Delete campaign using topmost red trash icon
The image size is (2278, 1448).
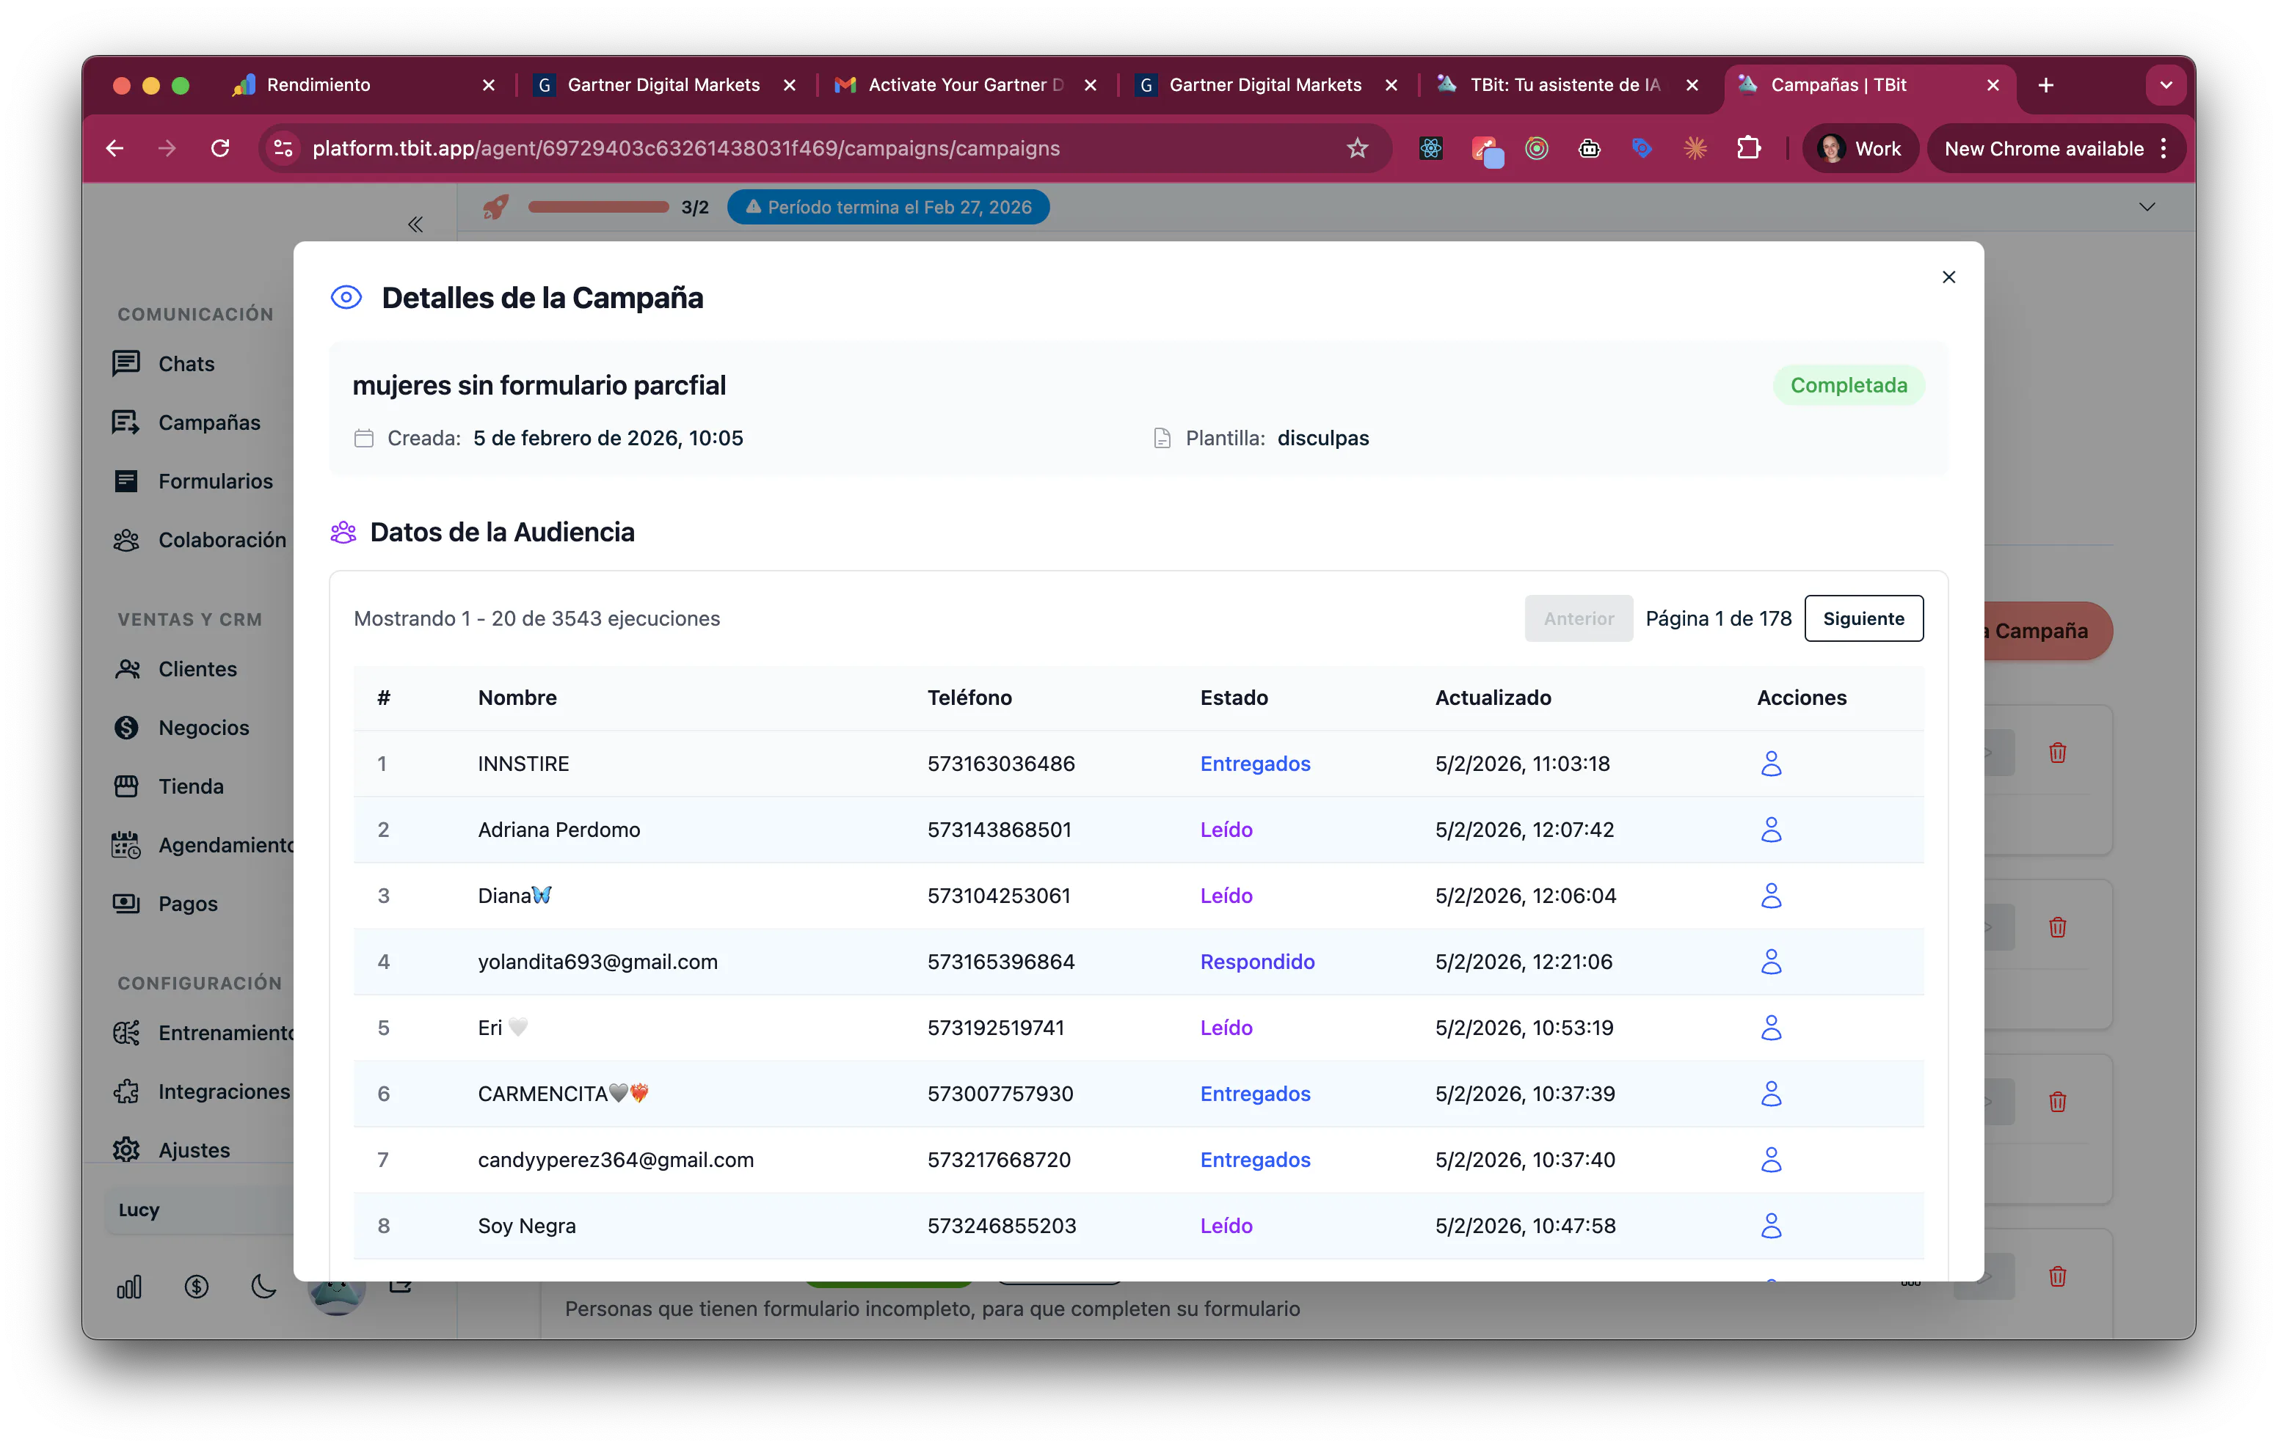point(2058,753)
